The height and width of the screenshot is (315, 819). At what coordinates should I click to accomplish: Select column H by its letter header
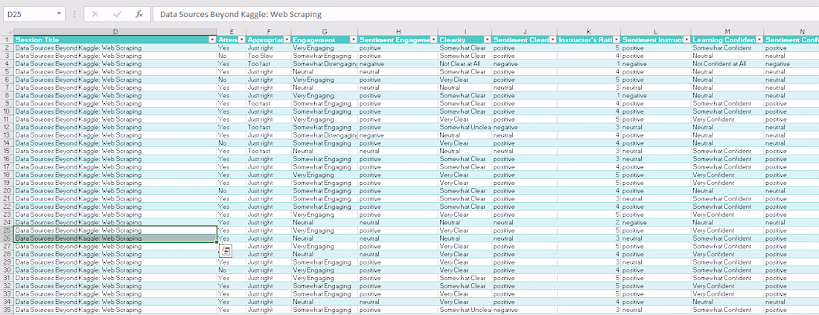pyautogui.click(x=398, y=33)
